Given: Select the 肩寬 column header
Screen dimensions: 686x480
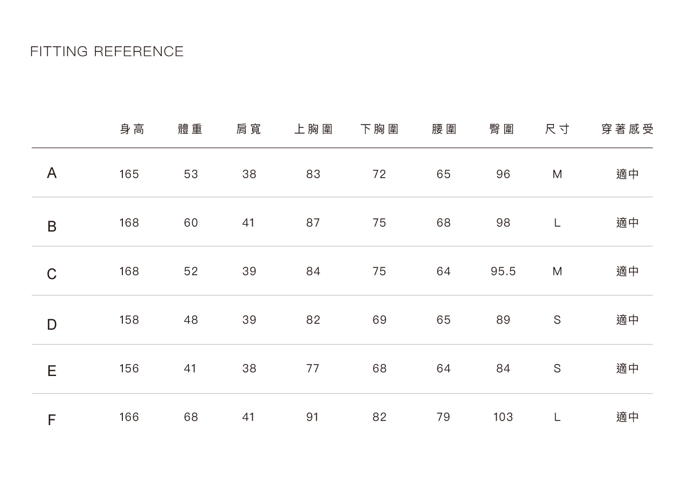Looking at the screenshot, I should pyautogui.click(x=249, y=129).
